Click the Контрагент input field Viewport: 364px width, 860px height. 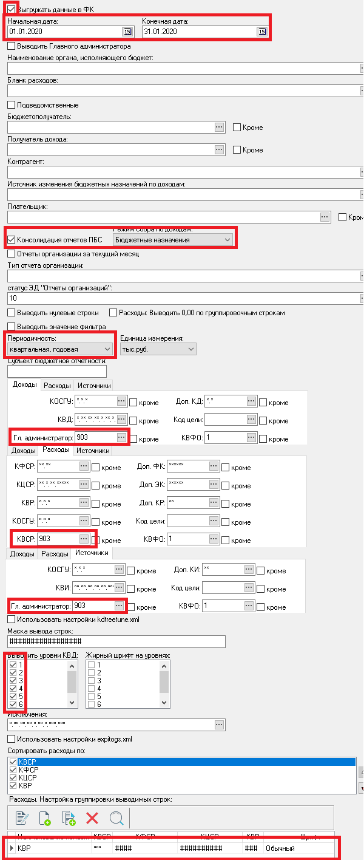pos(185,172)
